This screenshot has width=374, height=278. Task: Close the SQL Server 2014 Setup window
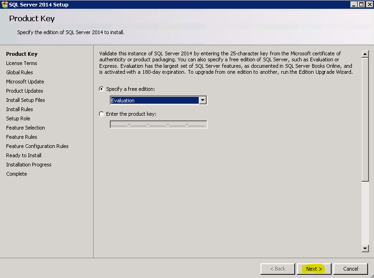click(x=370, y=5)
